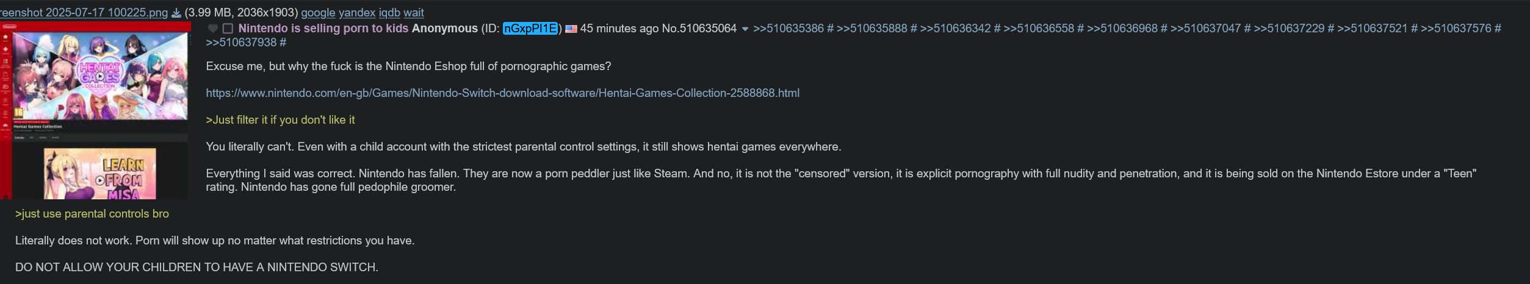Tick the checkbox for post No.510635064
The height and width of the screenshot is (284, 1530).
point(228,29)
